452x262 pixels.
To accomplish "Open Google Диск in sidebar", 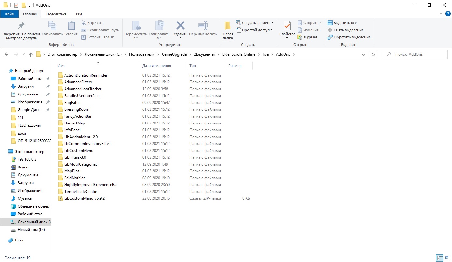I will click(x=29, y=110).
